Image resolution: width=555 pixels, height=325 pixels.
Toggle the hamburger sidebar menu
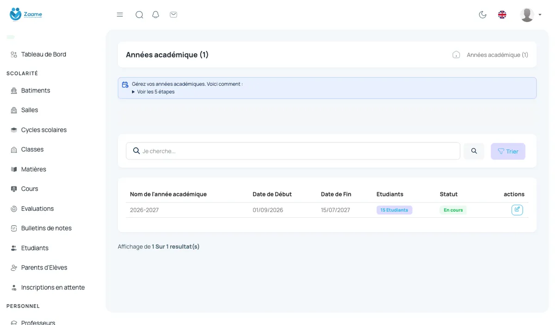[120, 15]
